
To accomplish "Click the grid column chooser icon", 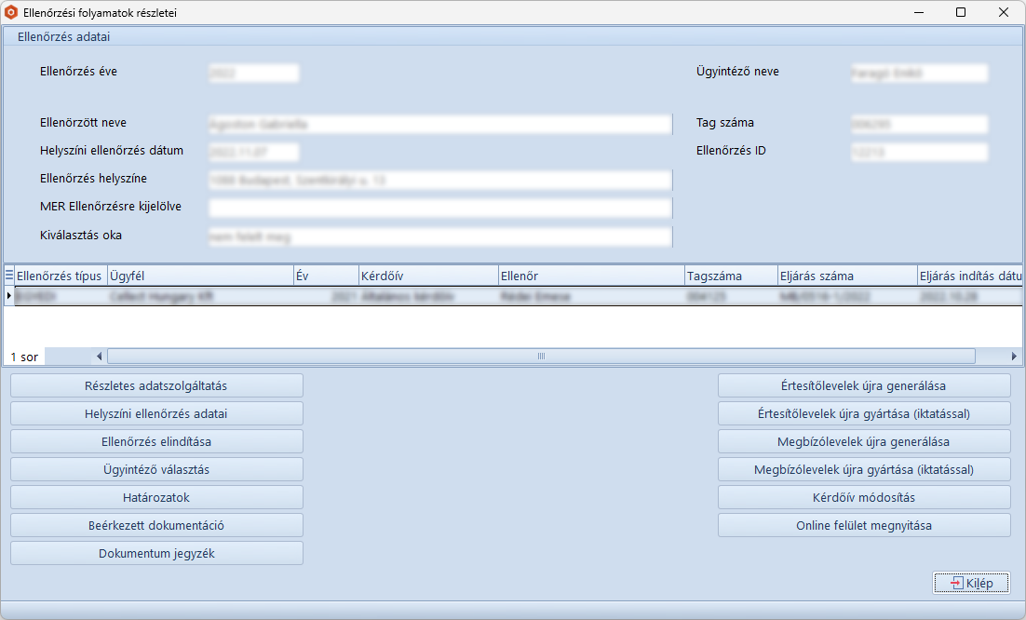I will tap(9, 276).
